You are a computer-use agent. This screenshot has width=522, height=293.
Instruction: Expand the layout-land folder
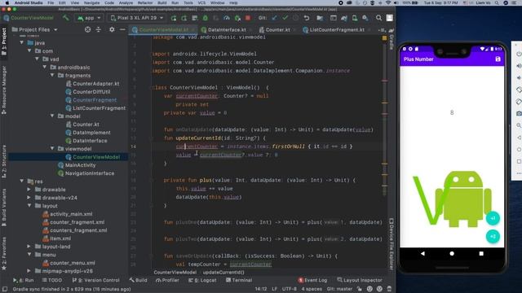[29, 247]
